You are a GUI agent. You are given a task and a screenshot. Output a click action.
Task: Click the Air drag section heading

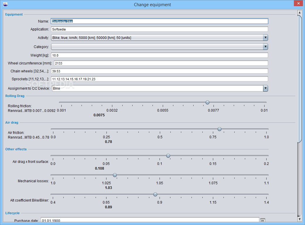[x=12, y=122]
